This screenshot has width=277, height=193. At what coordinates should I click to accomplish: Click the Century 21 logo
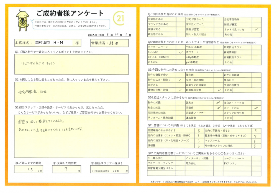[119, 19]
